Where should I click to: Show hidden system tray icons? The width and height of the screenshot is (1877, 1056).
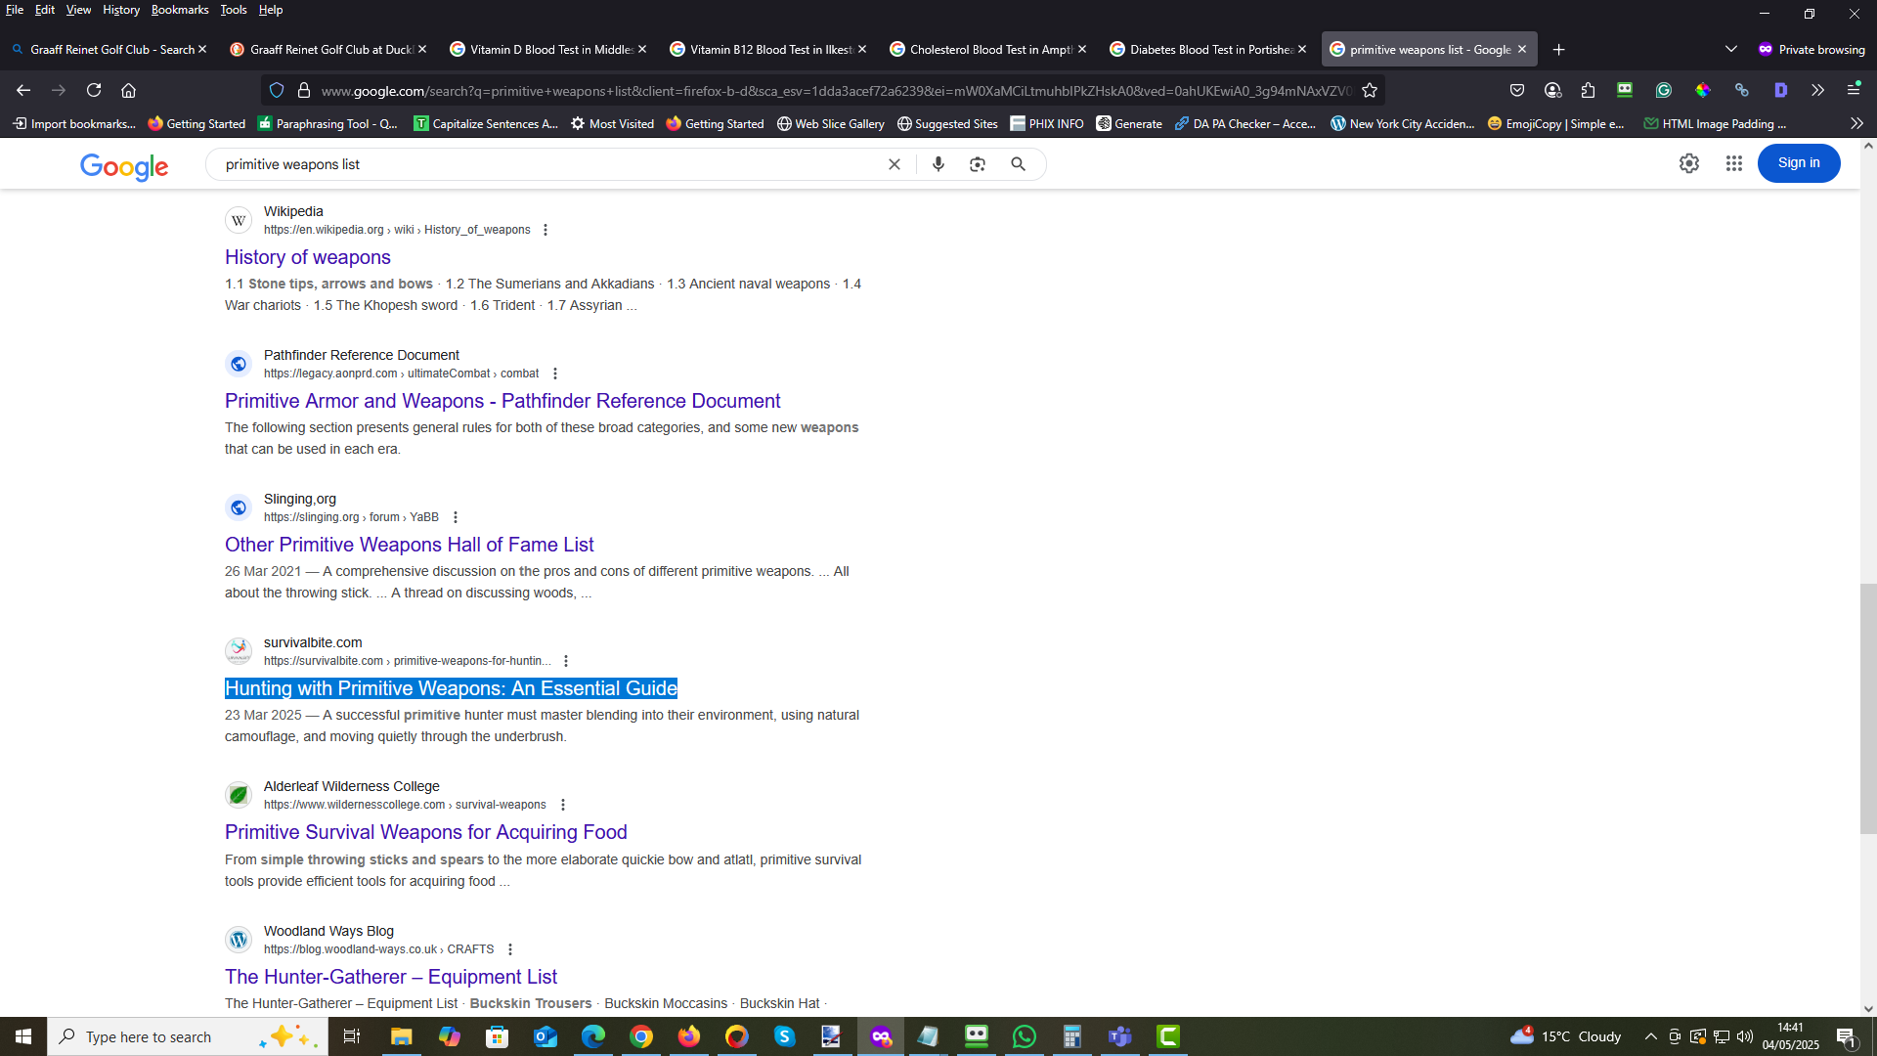tap(1651, 1036)
